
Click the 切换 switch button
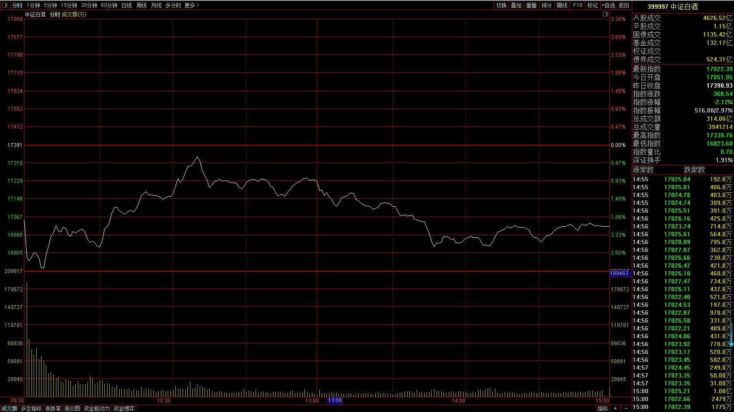pyautogui.click(x=501, y=5)
